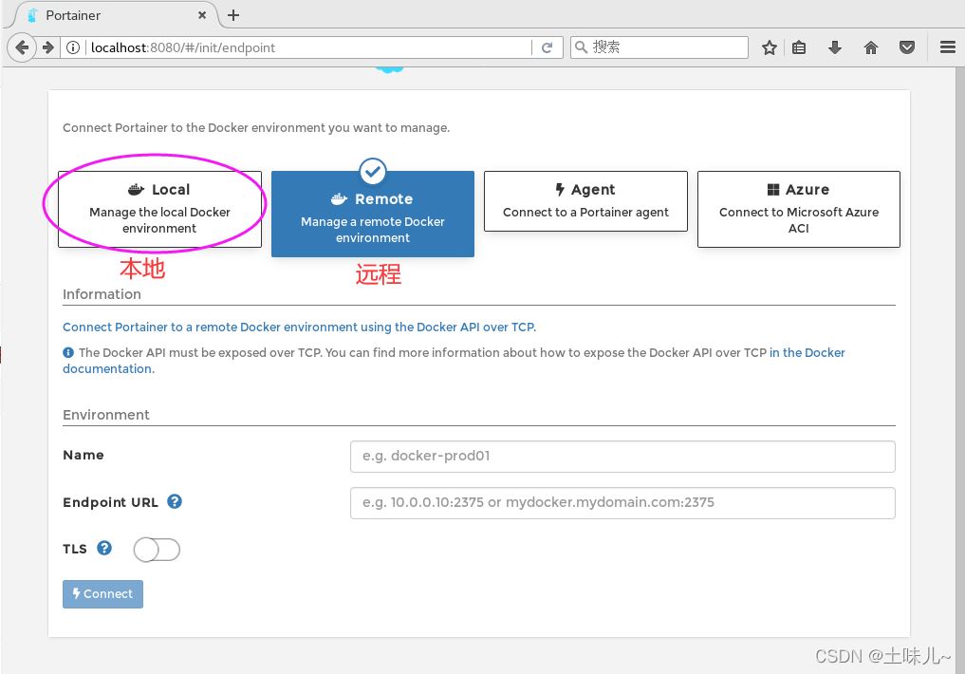Click the TLS help question icon
This screenshot has width=965, height=674.
pyautogui.click(x=104, y=548)
